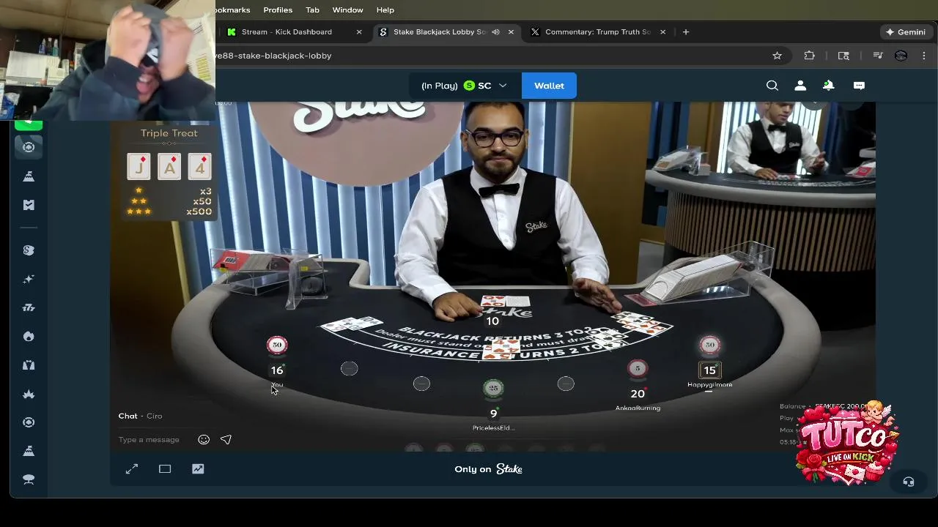Open the Help menu
This screenshot has height=527, width=938.
pos(385,10)
